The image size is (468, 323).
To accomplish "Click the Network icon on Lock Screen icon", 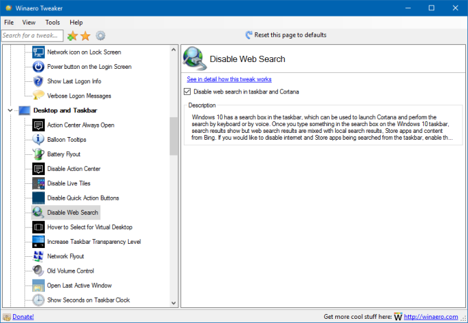I will 39,52.
